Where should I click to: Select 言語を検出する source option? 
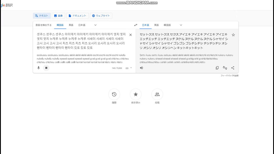tap(43, 25)
